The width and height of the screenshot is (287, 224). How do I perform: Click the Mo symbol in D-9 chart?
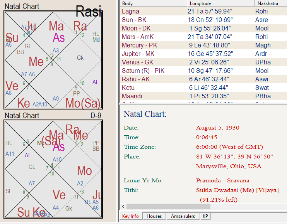pyautogui.click(x=84, y=171)
